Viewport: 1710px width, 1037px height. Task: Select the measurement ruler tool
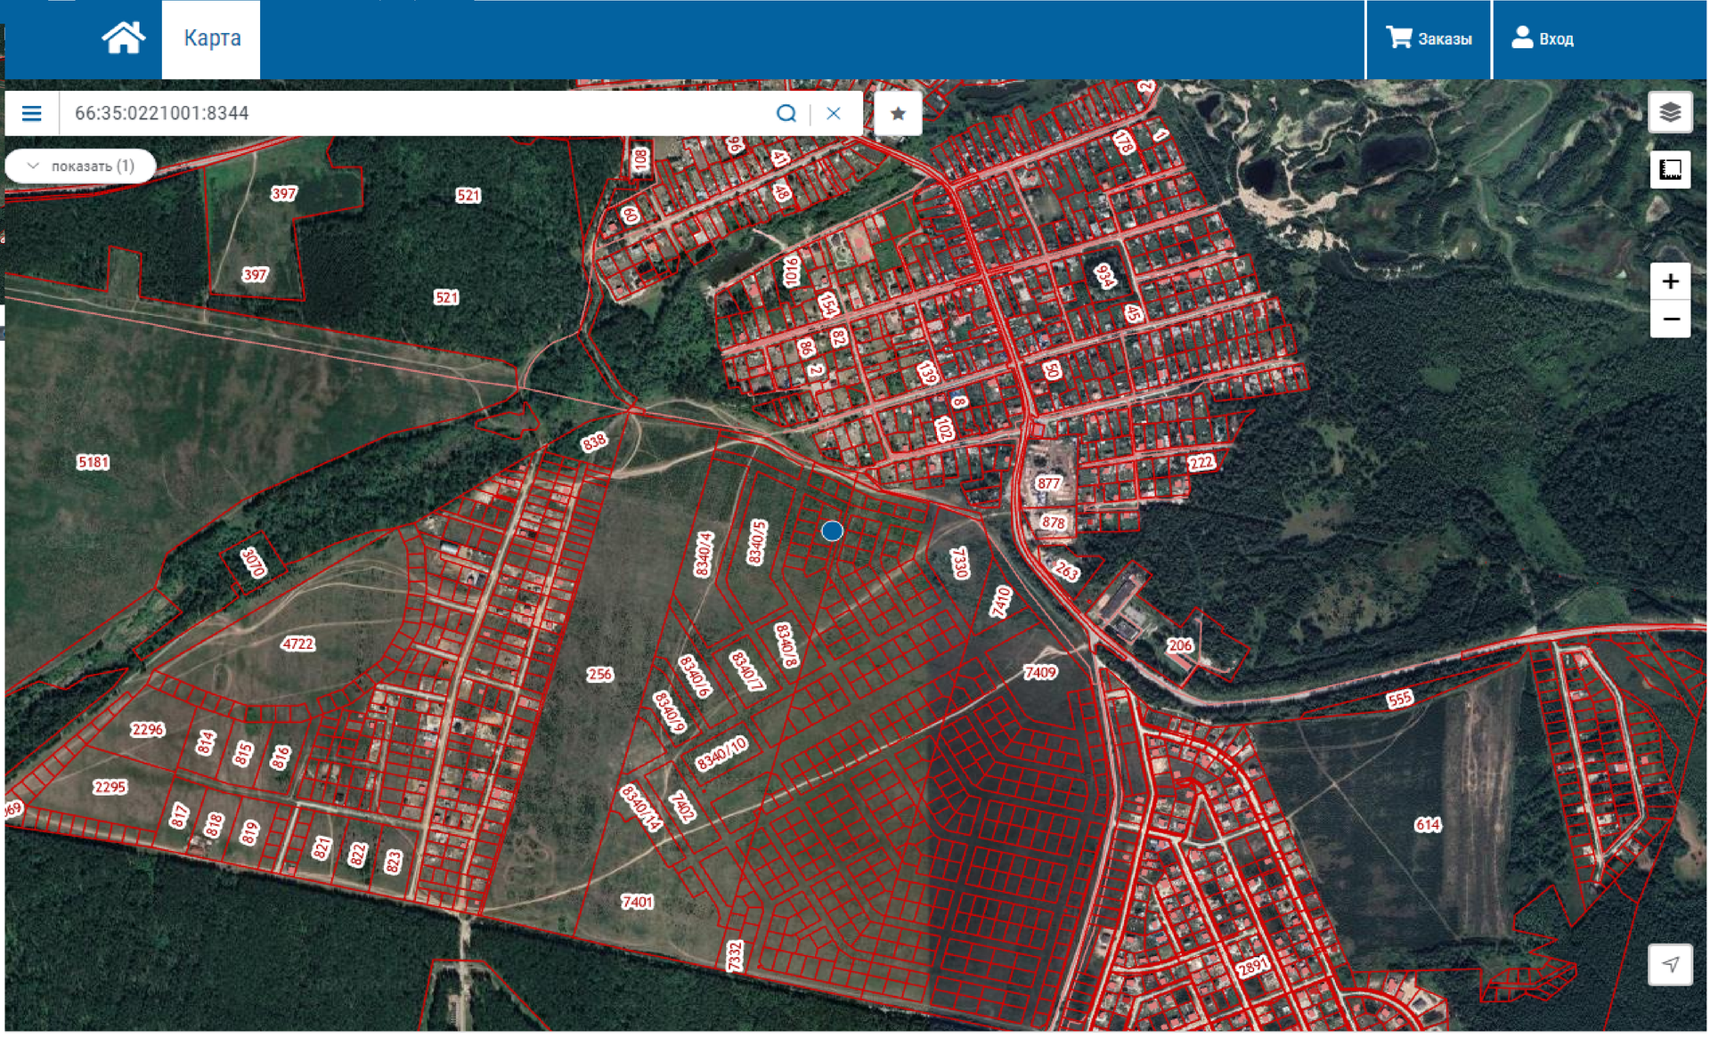click(1670, 169)
